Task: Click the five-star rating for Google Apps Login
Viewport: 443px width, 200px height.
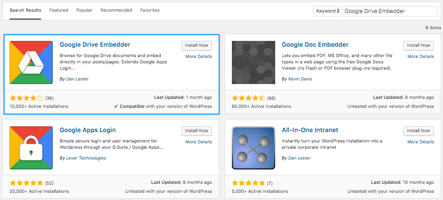Action: tap(26, 183)
